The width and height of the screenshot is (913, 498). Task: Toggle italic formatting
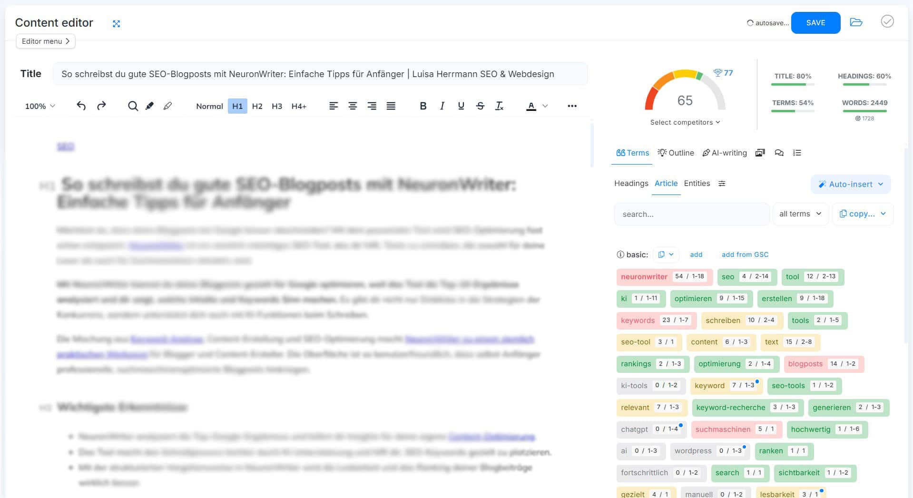coord(442,106)
